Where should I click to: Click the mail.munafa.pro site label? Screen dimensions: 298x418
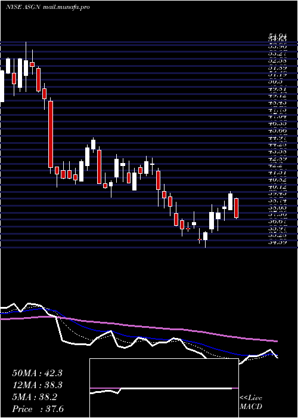(x=66, y=7)
